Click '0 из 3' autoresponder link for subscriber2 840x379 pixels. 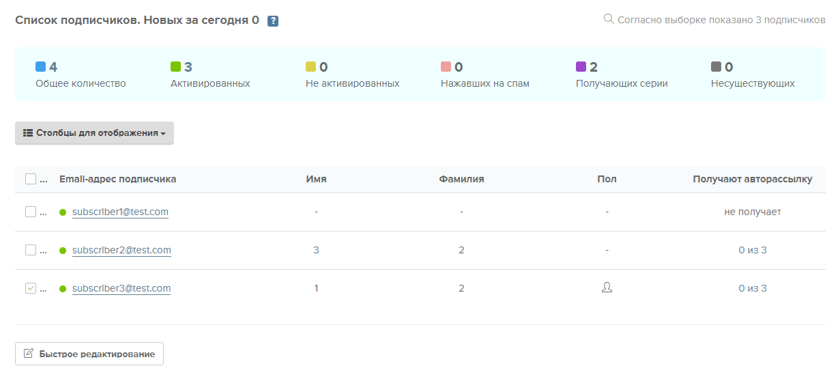pyautogui.click(x=752, y=250)
